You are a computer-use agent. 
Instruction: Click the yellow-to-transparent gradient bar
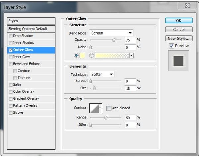point(112,56)
